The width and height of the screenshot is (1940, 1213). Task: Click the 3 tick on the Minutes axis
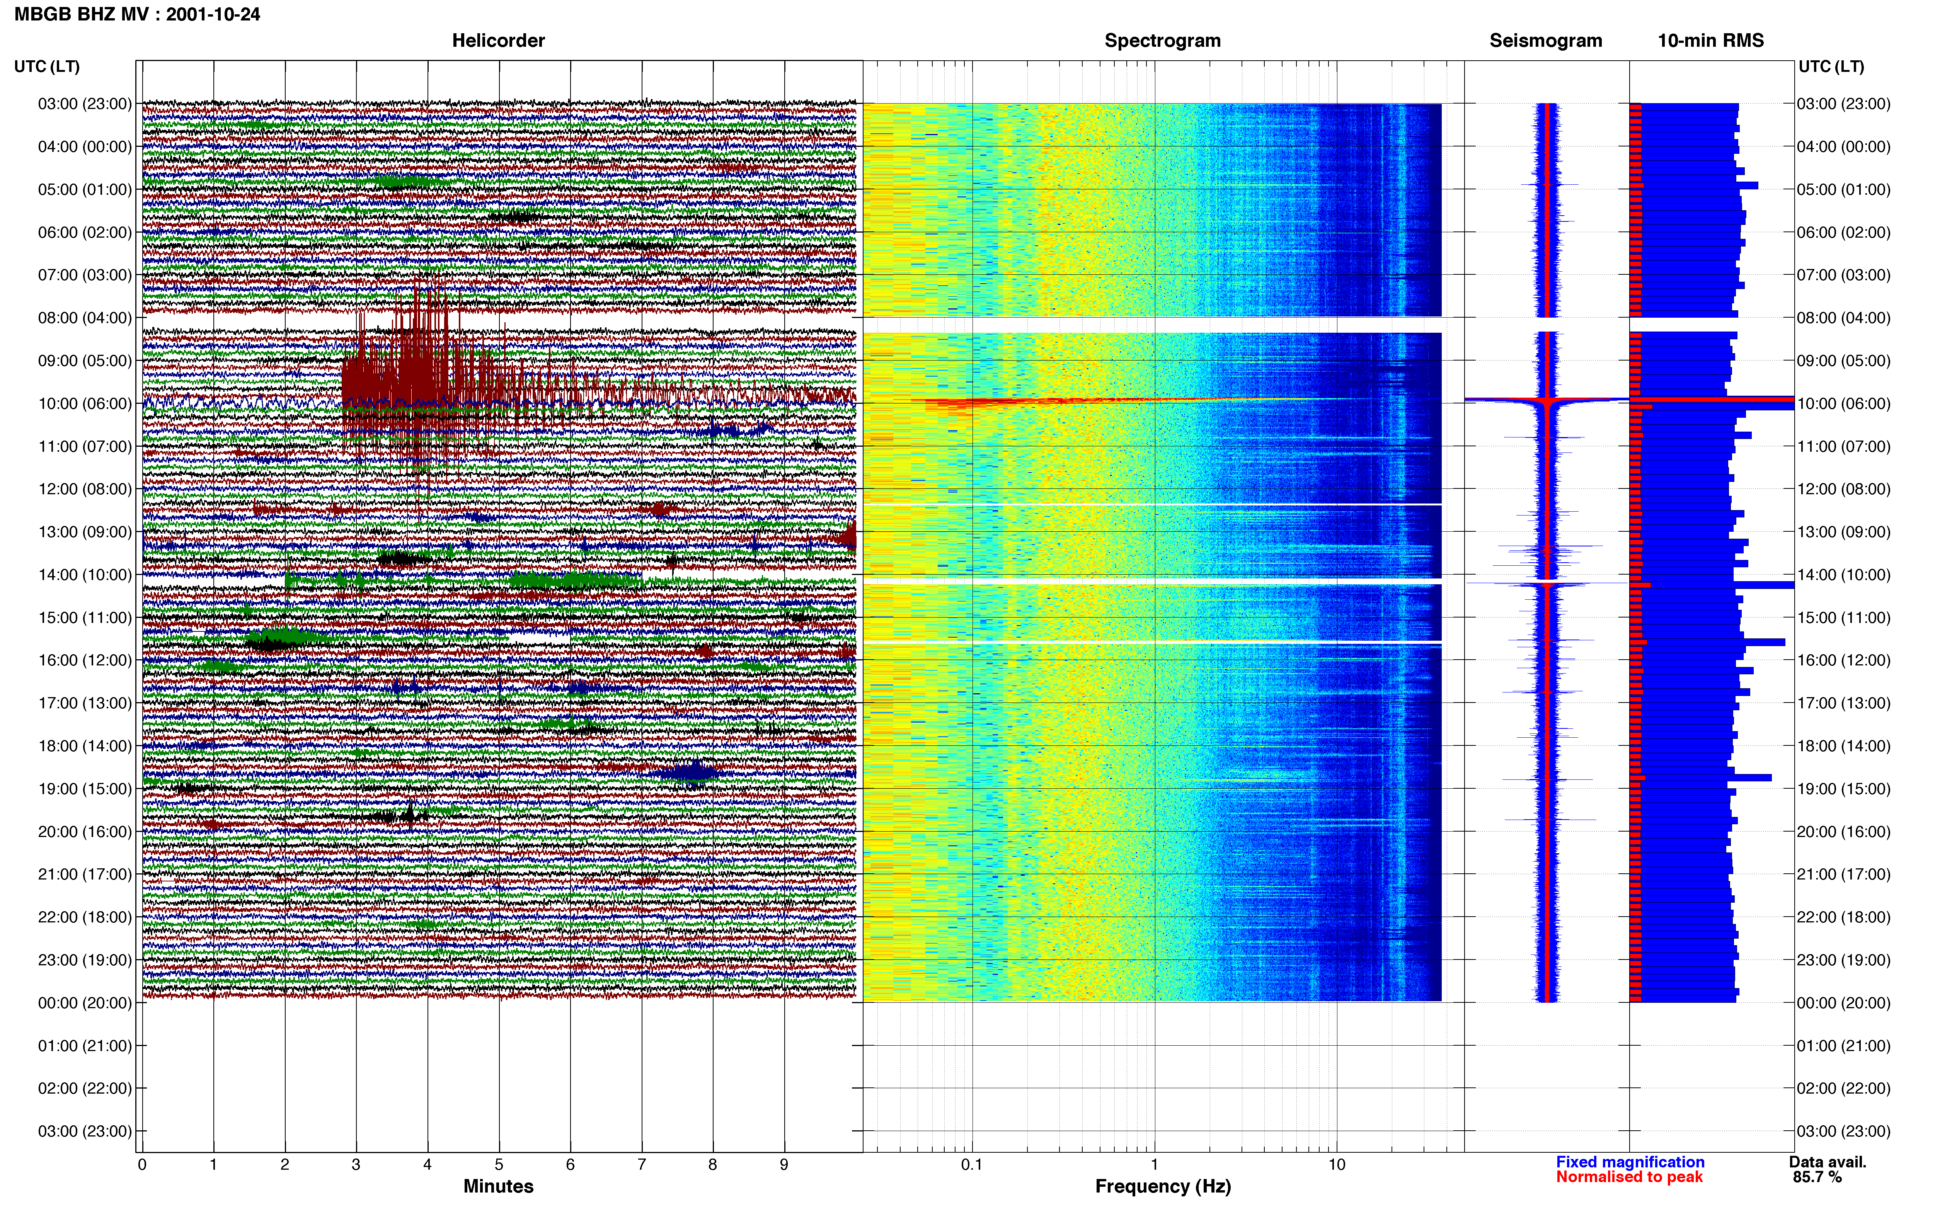[x=356, y=1165]
